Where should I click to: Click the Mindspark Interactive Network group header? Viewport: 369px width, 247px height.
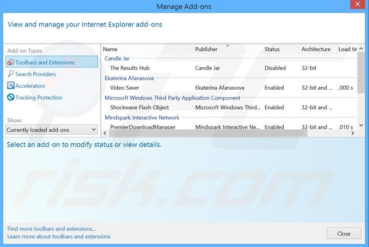[x=142, y=118]
